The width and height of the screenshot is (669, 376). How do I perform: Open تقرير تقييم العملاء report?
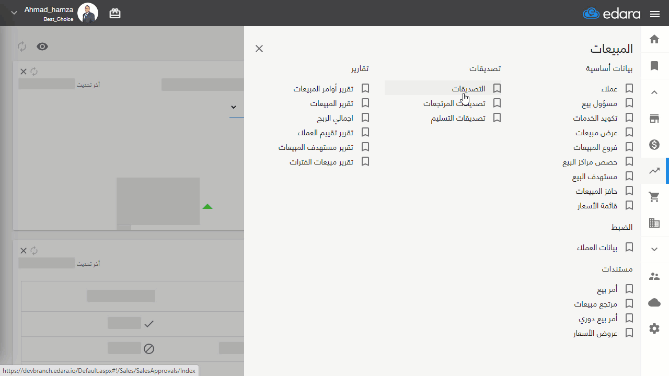[x=325, y=133]
